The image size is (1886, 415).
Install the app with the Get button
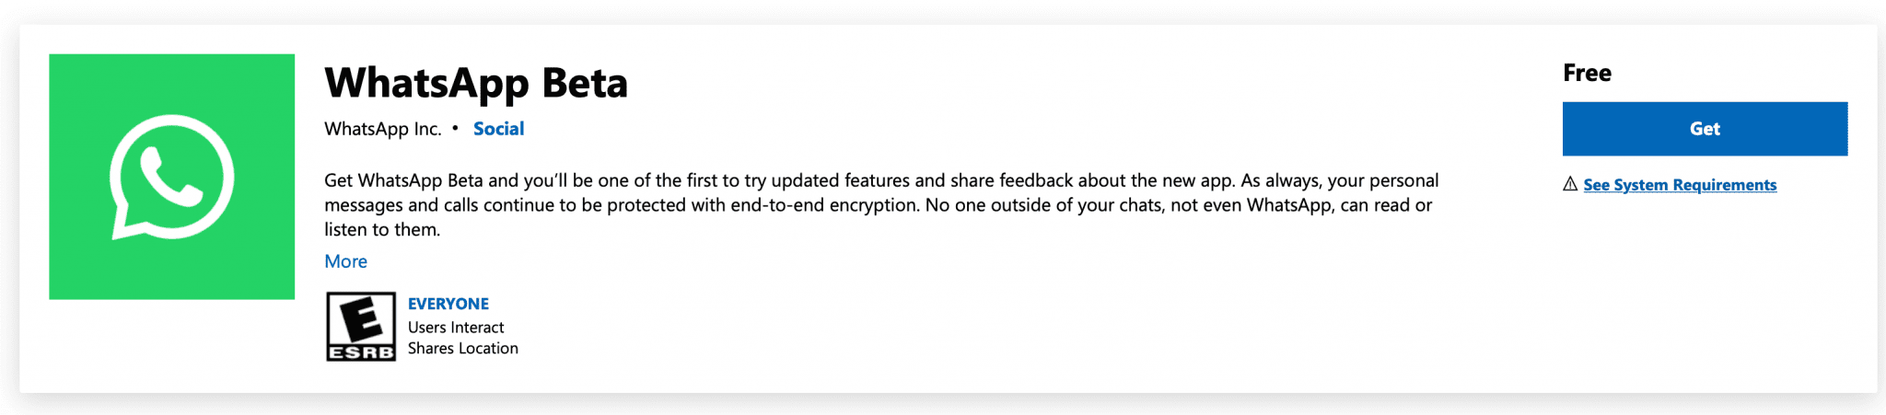point(1705,129)
